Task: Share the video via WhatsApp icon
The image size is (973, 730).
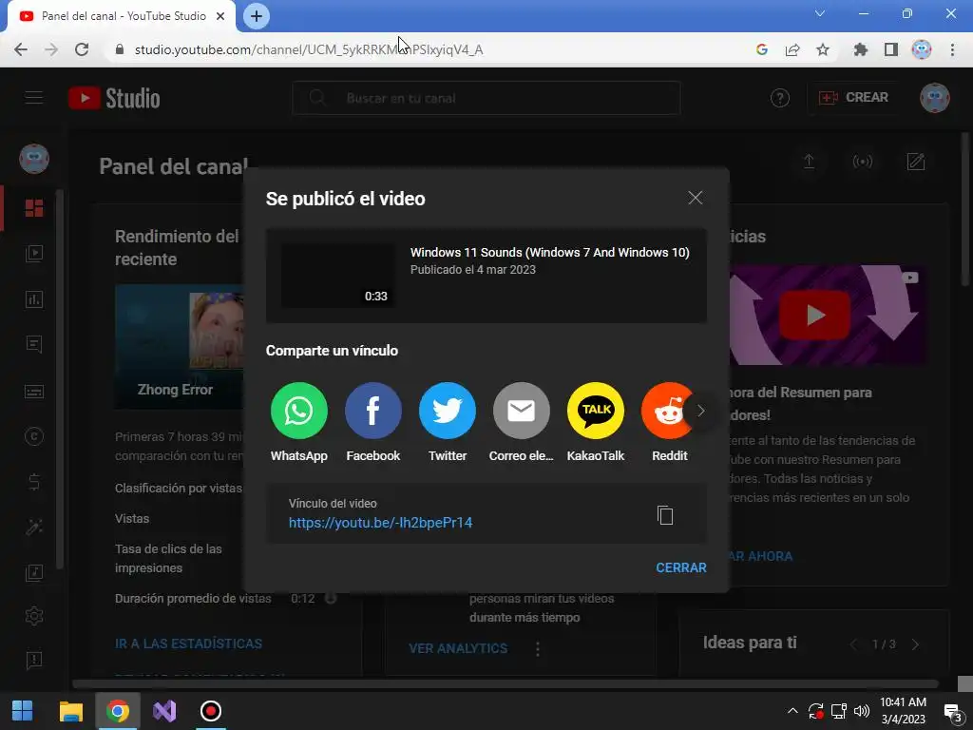Action: (x=299, y=411)
